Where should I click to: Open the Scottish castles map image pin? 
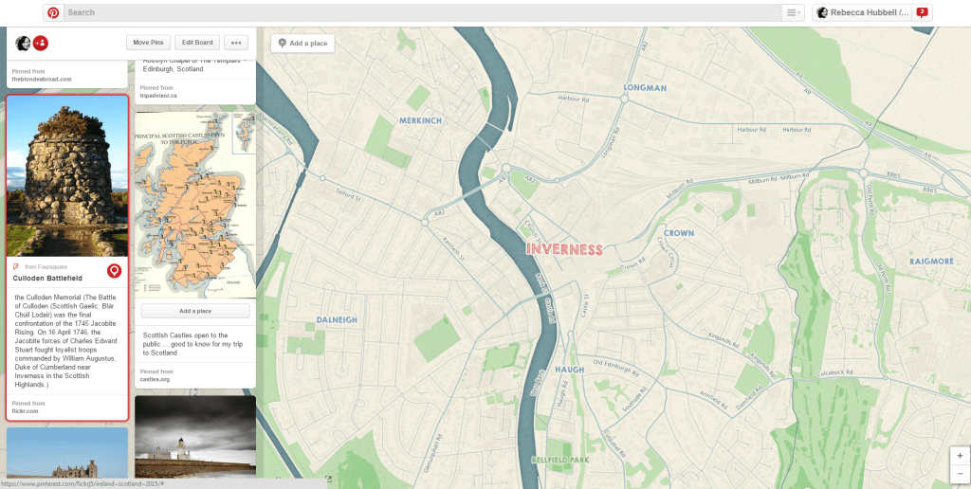tap(195, 205)
